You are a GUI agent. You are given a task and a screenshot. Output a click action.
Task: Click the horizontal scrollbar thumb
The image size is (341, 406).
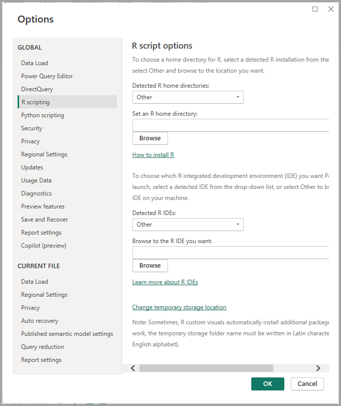click(x=206, y=368)
